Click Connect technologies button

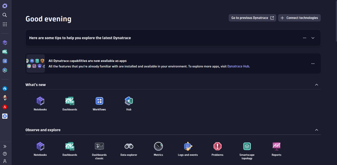[300, 18]
